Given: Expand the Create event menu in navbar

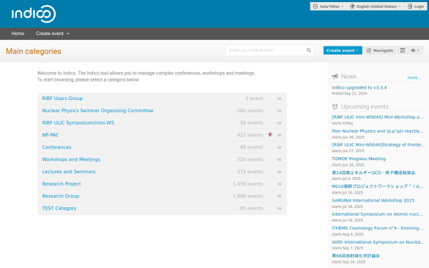Looking at the screenshot, I should (x=52, y=34).
